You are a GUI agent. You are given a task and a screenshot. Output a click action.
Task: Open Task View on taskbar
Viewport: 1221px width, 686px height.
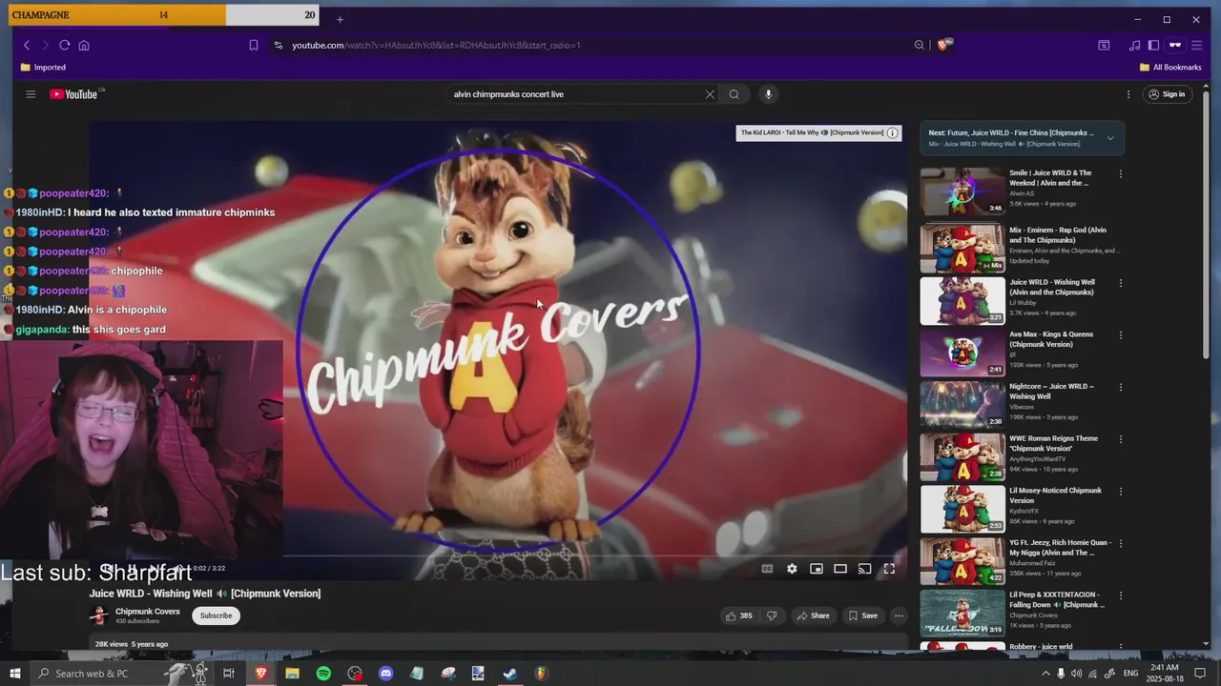(229, 674)
